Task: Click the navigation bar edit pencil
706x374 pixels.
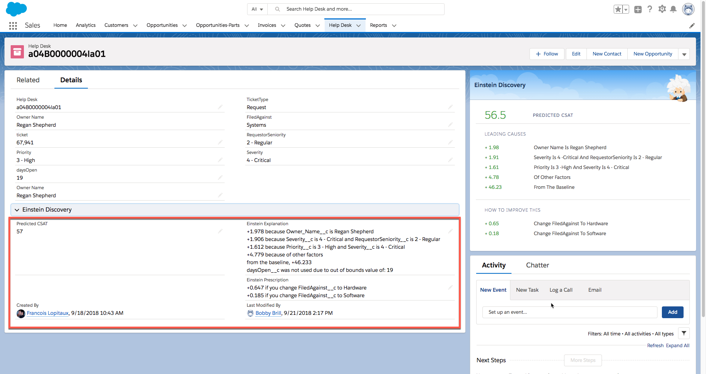Action: click(x=692, y=25)
